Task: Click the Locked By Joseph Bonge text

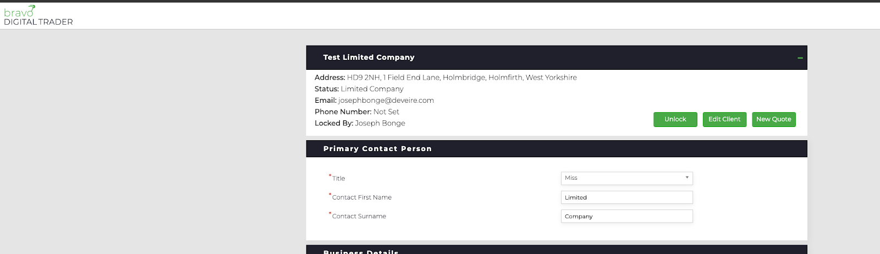Action: (360, 123)
